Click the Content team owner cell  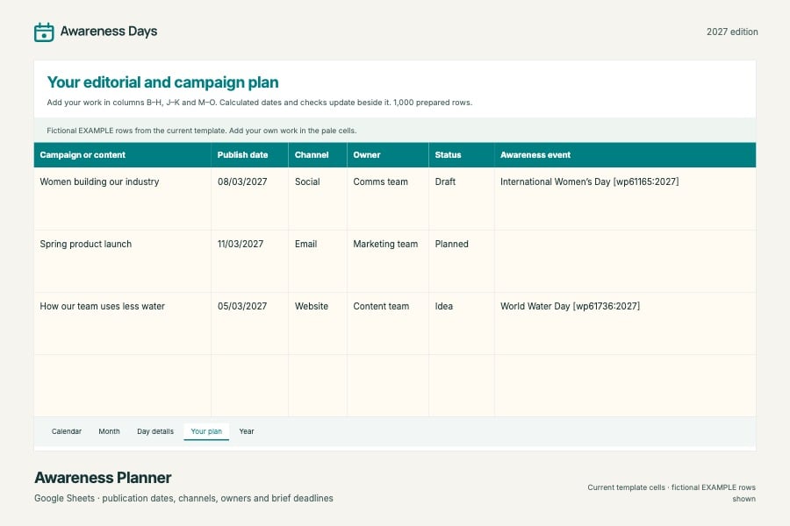pos(388,323)
